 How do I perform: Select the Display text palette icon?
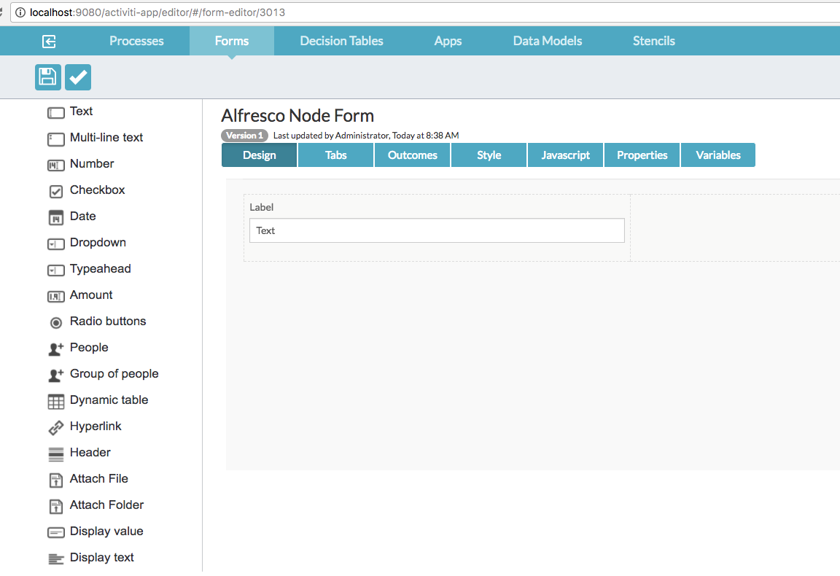click(56, 559)
